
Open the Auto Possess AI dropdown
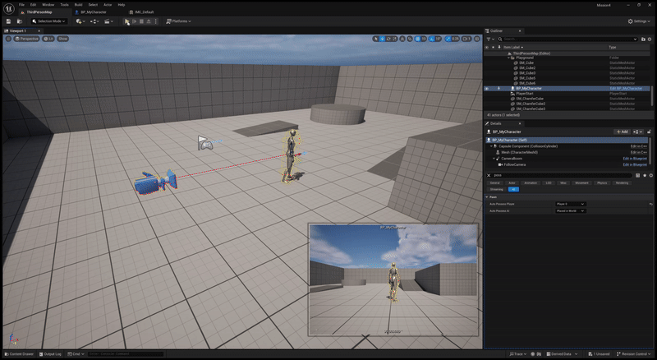point(570,210)
